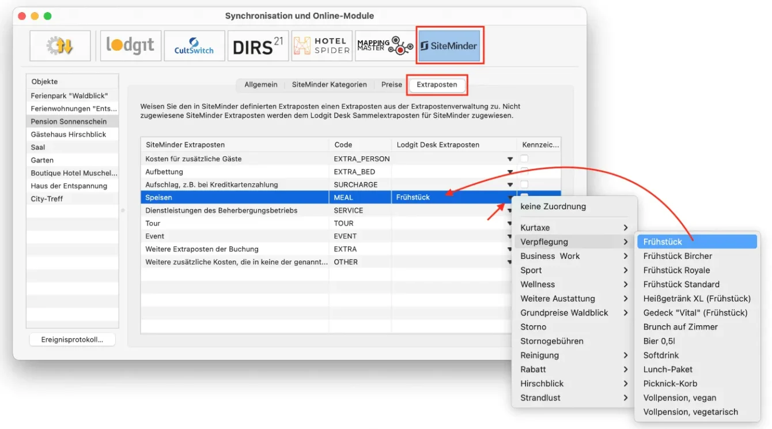Choose Picknick-Korb in the submenu
This screenshot has height=429, width=772.
697,383
